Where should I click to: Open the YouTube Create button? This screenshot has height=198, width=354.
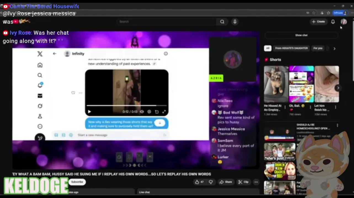click(x=318, y=21)
